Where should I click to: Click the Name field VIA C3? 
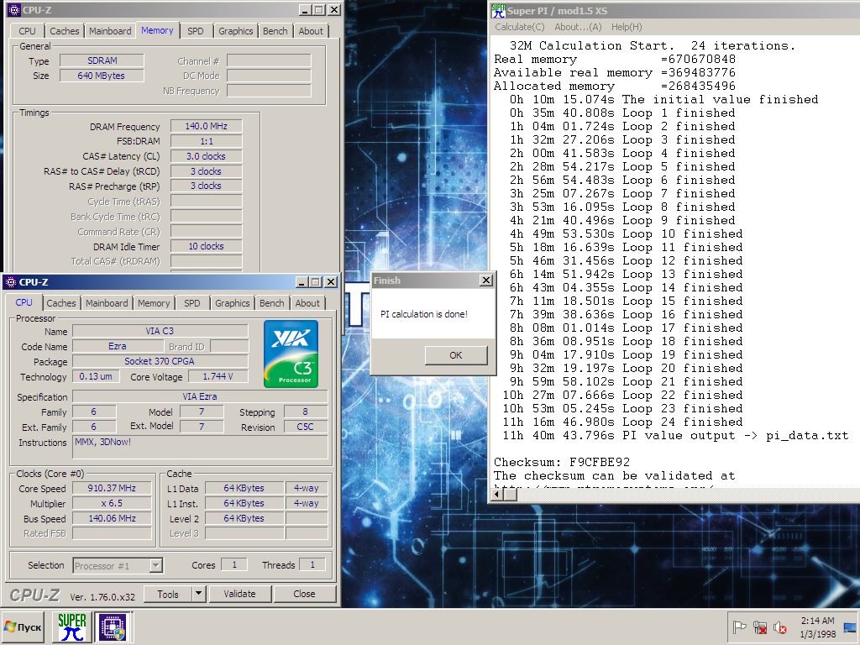pos(160,331)
